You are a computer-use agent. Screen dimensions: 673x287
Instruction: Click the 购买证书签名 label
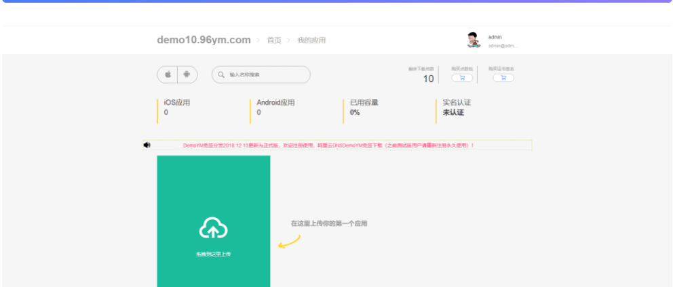(501, 68)
